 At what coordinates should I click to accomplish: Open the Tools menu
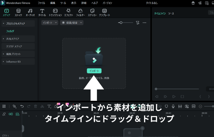[x=63, y=3]
